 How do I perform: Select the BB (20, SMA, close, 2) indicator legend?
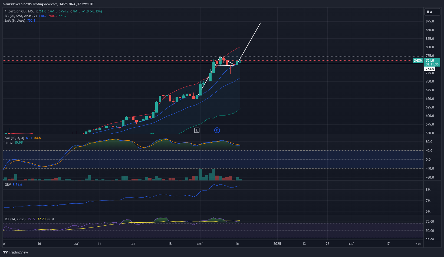(x=21, y=16)
